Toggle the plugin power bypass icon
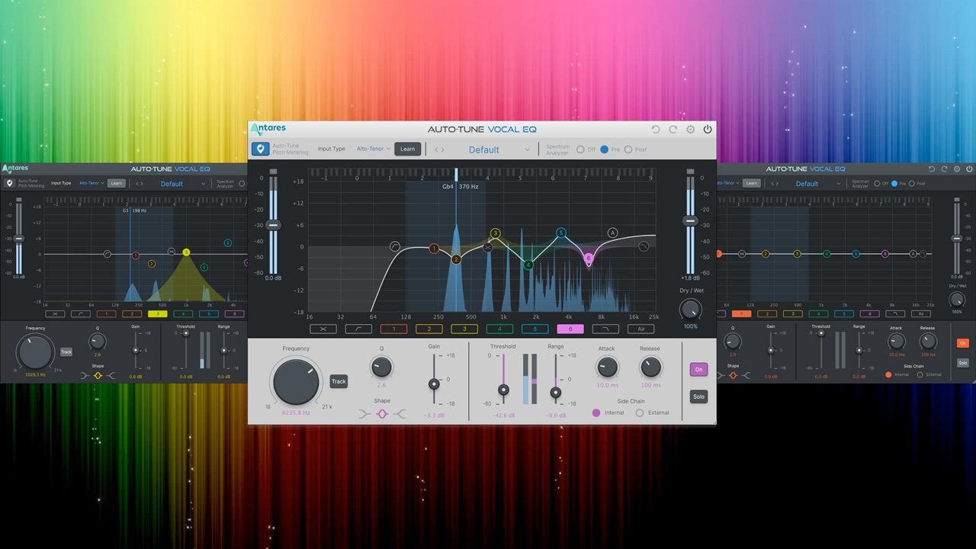The width and height of the screenshot is (976, 549). [708, 130]
